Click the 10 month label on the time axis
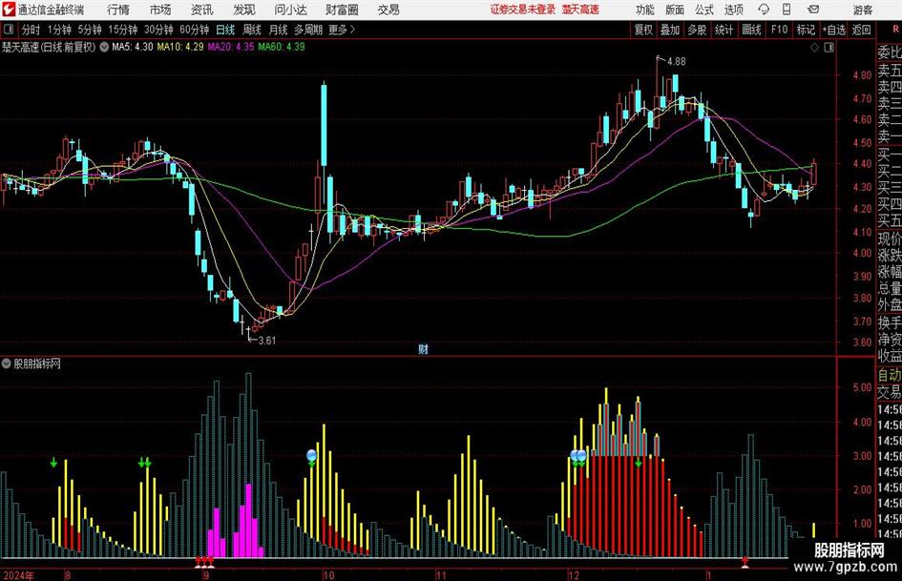 pyautogui.click(x=328, y=575)
